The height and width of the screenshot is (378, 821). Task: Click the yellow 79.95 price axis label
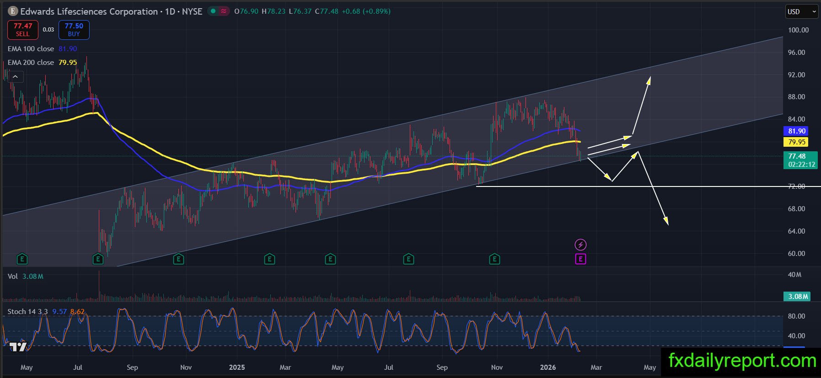797,142
